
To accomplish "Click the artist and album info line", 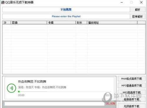I will [42, 87].
